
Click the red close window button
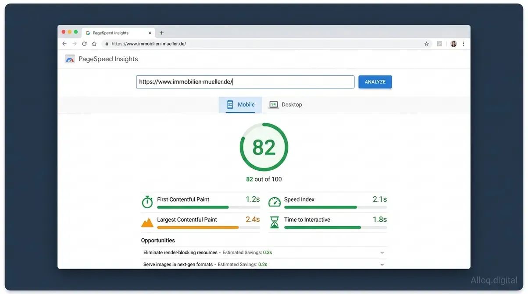click(x=64, y=32)
